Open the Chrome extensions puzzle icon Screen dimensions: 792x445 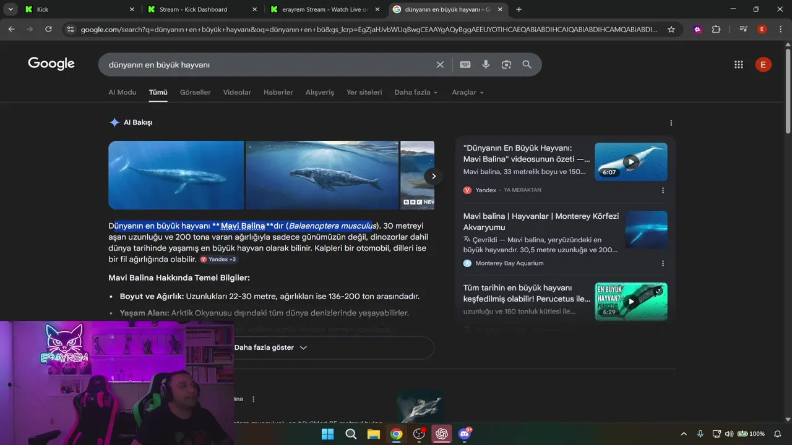(717, 29)
